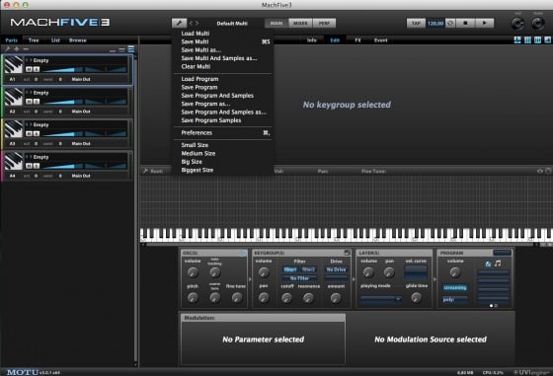Stop playback with the stop button
This screenshot has height=376, width=553.
click(x=465, y=24)
